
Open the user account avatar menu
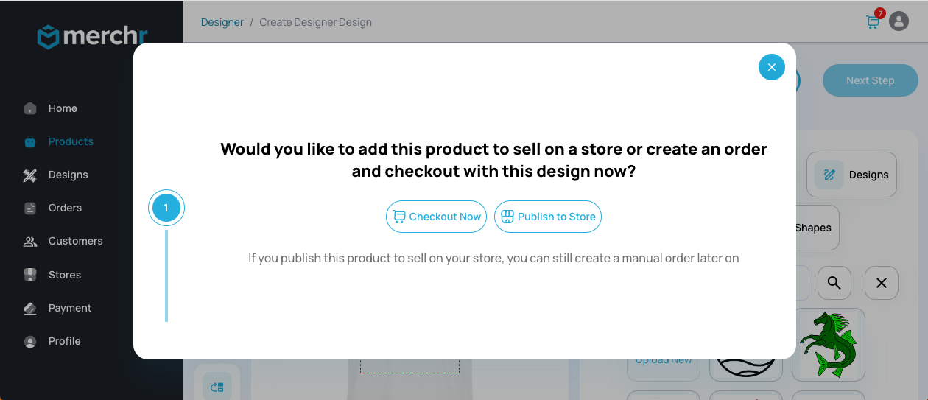point(899,21)
